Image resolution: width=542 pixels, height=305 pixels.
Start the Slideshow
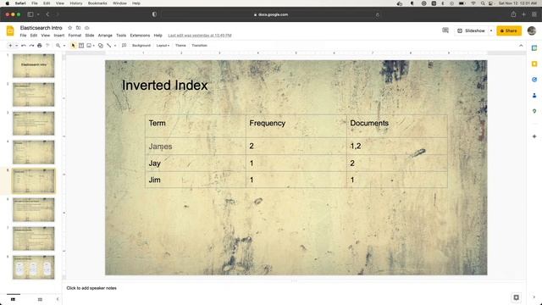click(472, 30)
